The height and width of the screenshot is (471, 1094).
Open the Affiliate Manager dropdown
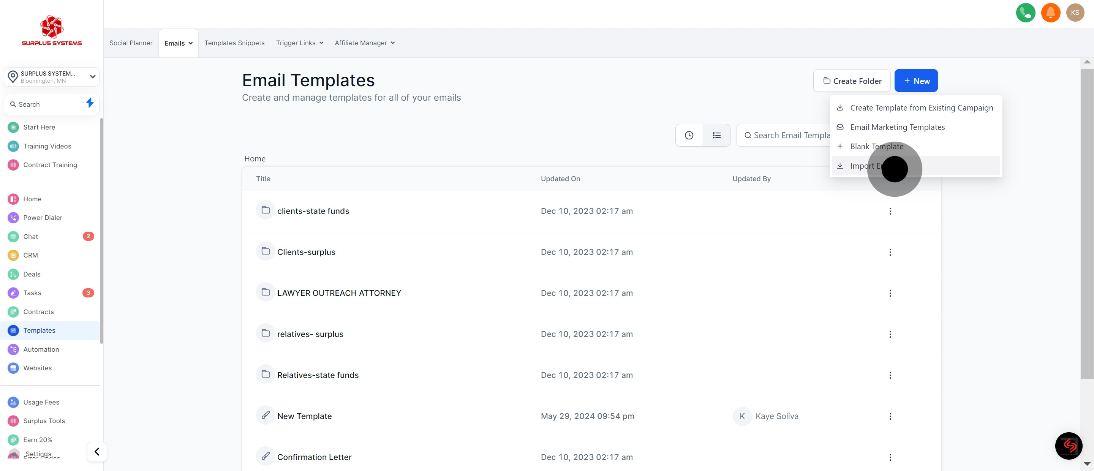[x=364, y=43]
